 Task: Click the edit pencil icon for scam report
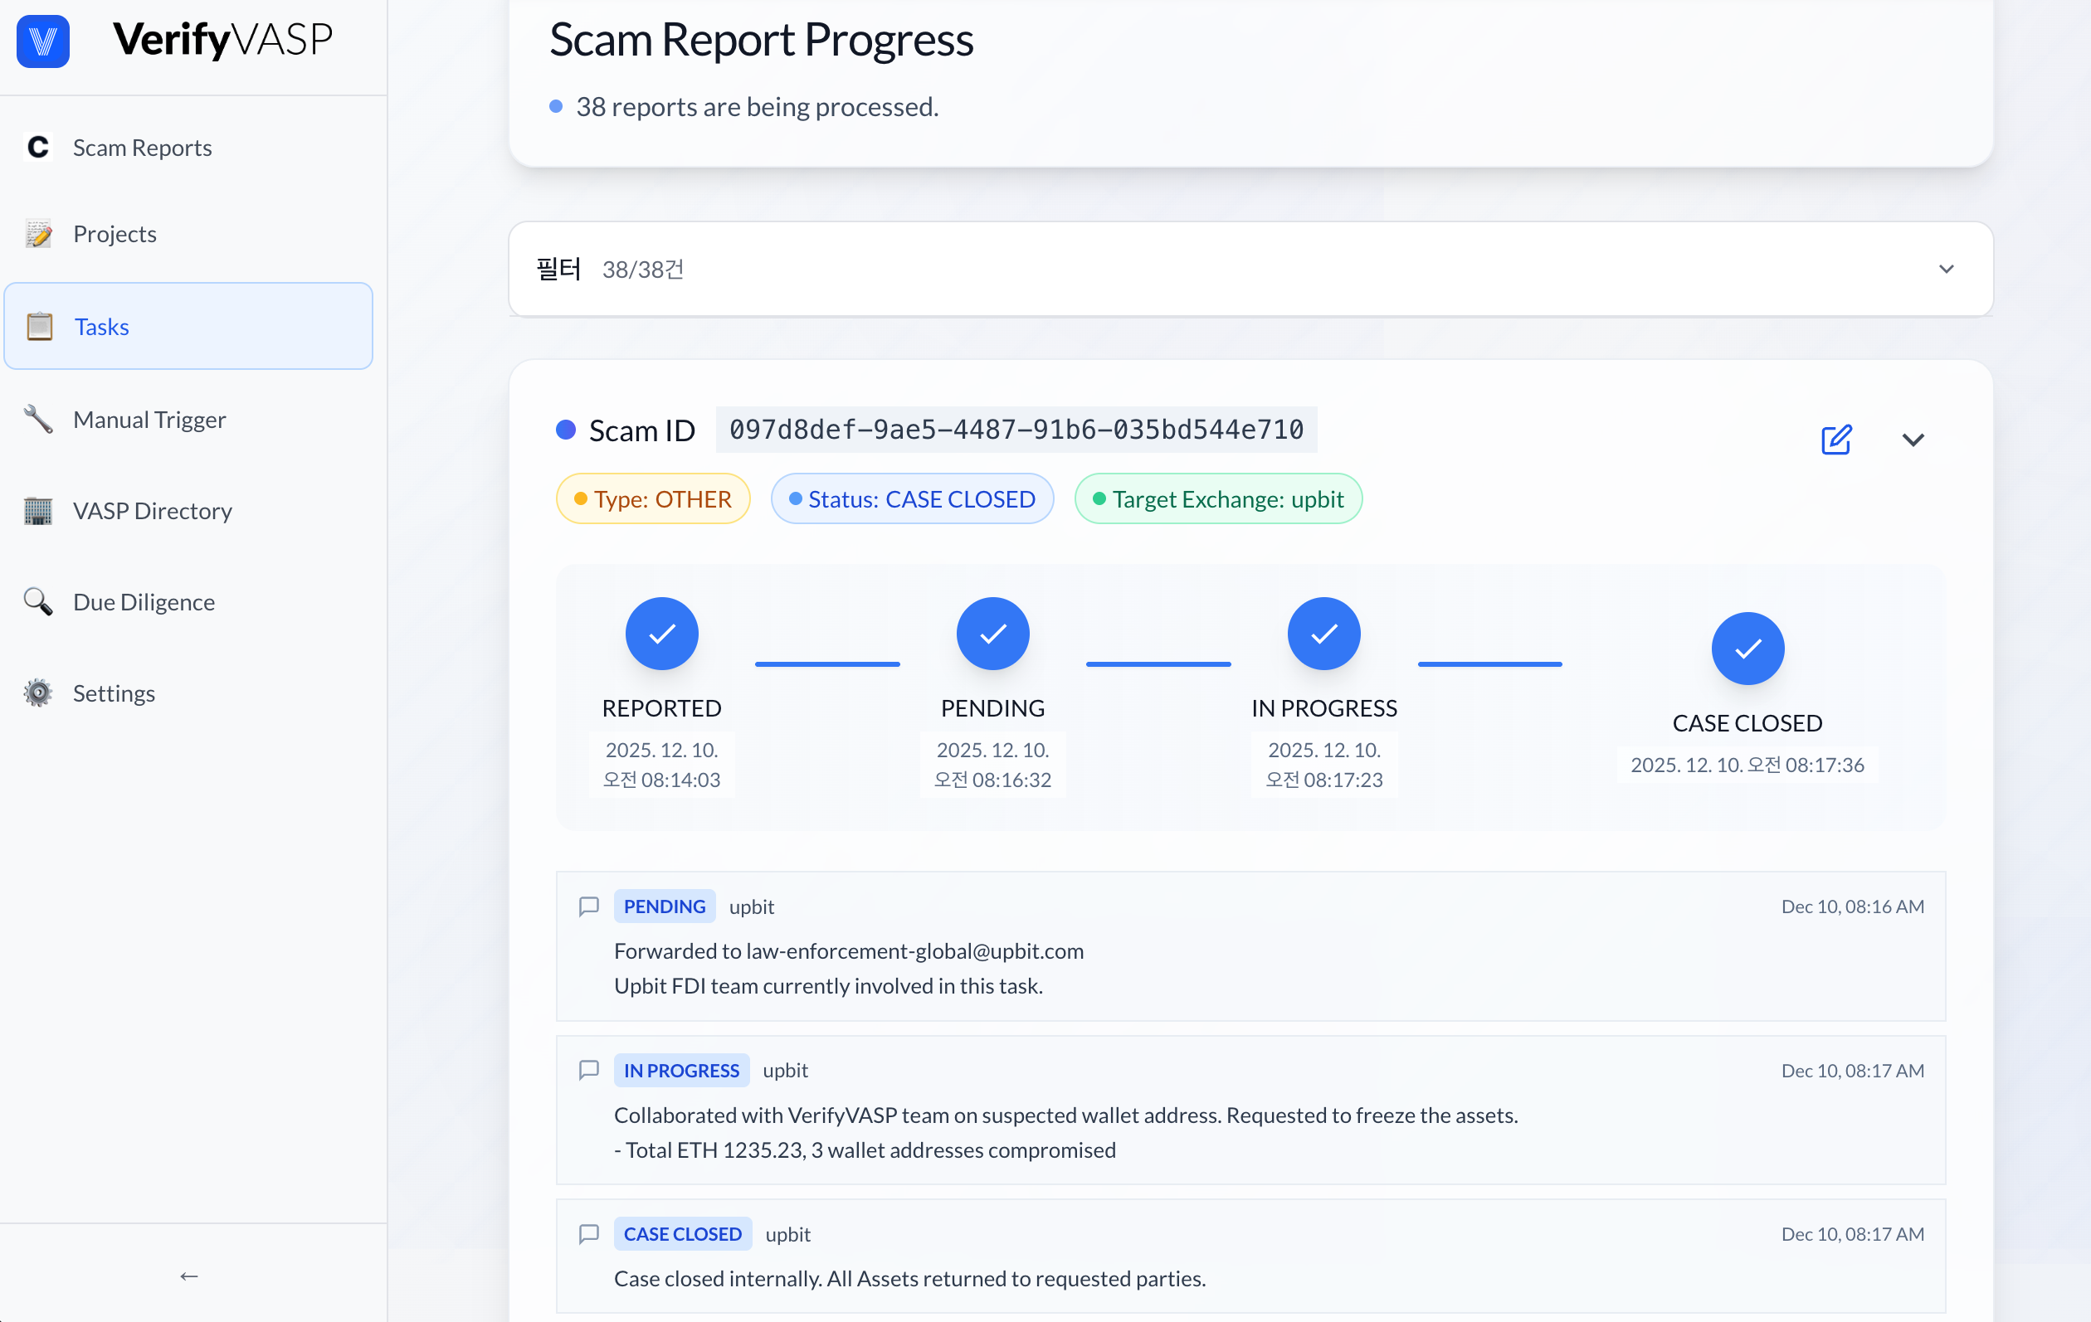[x=1835, y=440]
